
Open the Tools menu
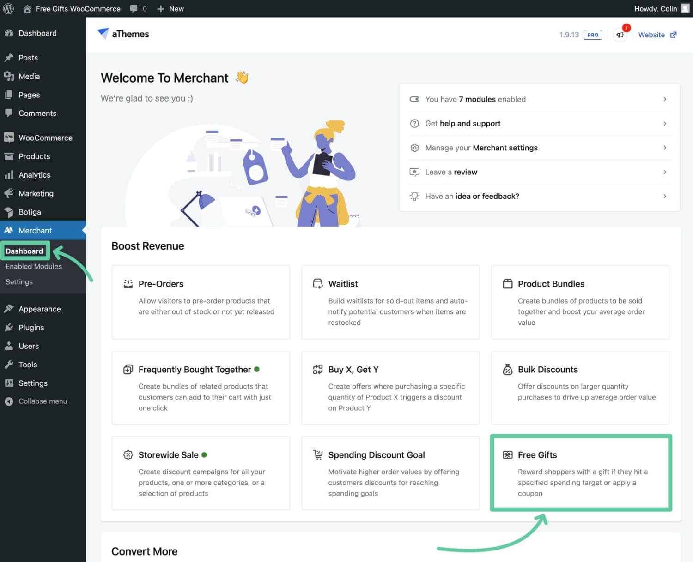(x=43, y=365)
